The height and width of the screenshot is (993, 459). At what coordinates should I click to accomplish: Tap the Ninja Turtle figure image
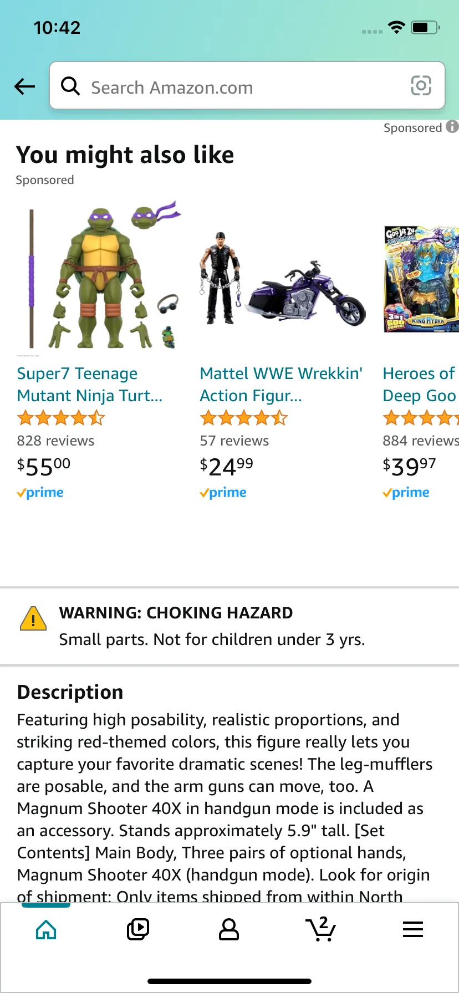pyautogui.click(x=103, y=277)
